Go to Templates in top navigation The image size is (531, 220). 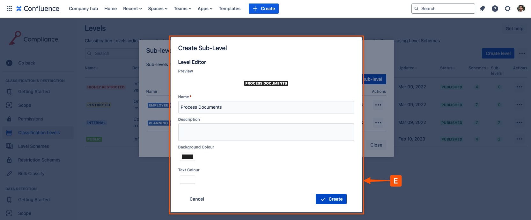pyautogui.click(x=229, y=9)
